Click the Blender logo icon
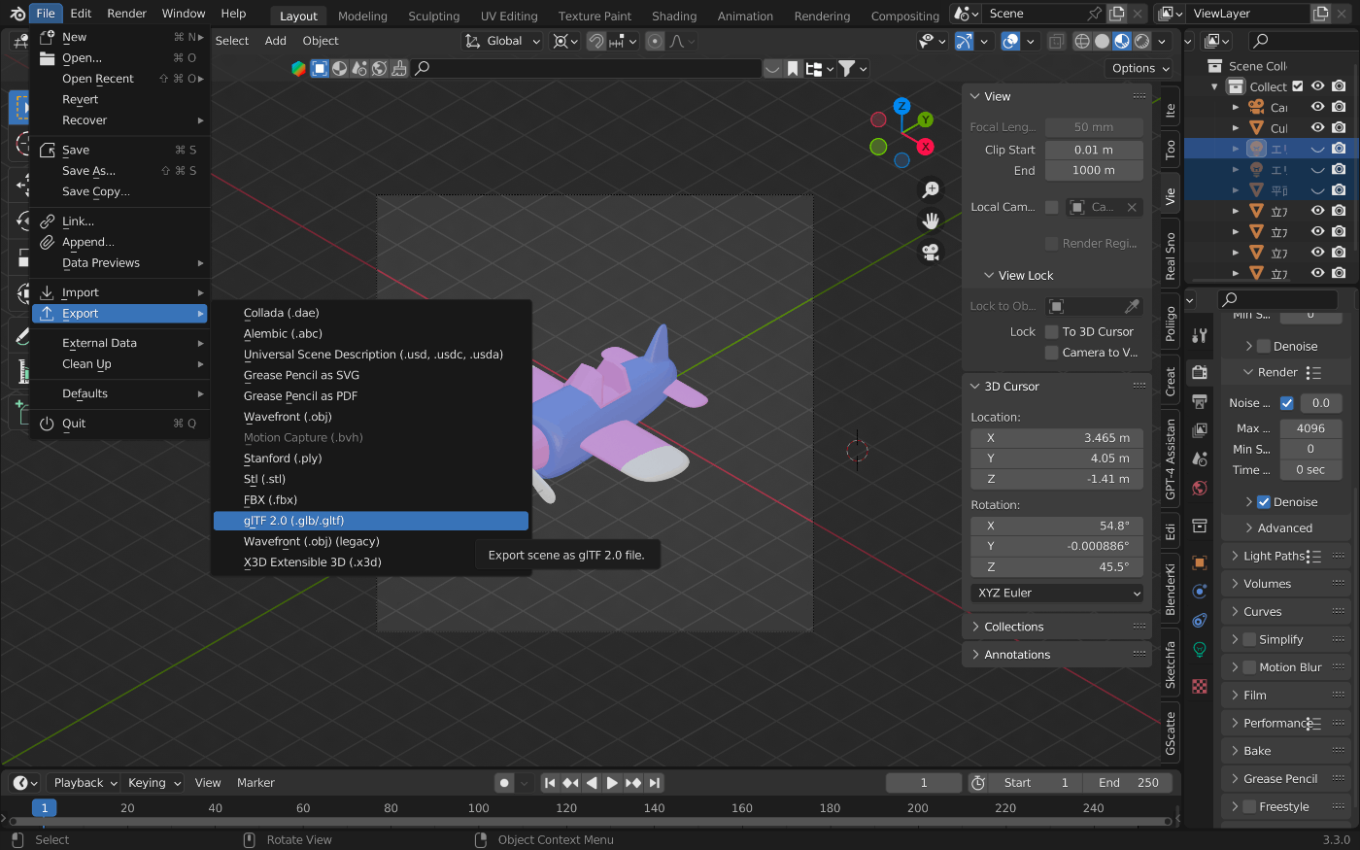1360x850 pixels. click(x=17, y=14)
